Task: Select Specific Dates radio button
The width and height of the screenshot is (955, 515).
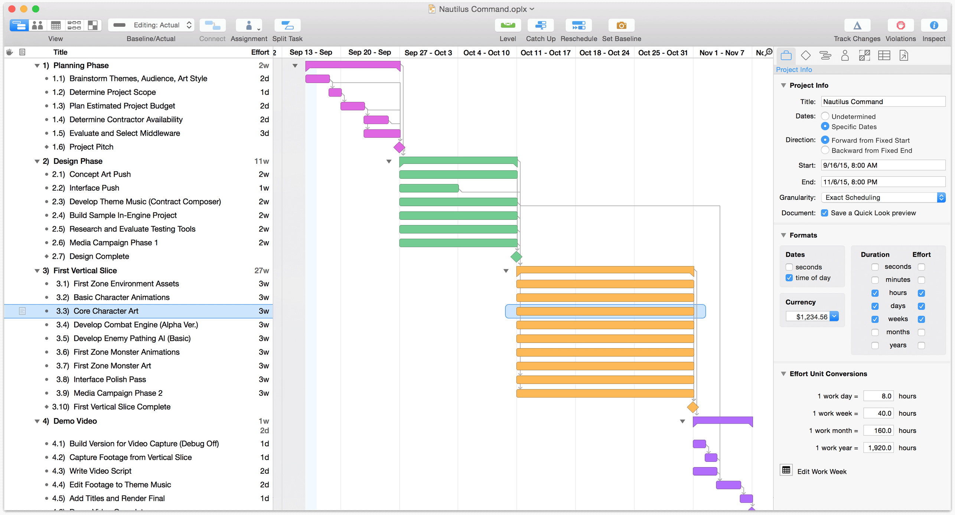Action: click(x=824, y=126)
